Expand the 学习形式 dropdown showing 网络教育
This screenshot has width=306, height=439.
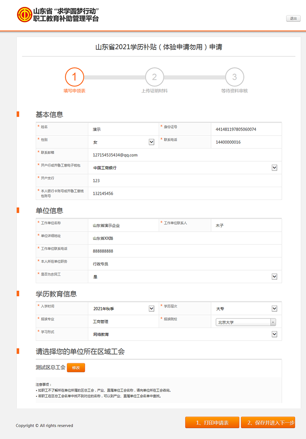[x=274, y=334]
